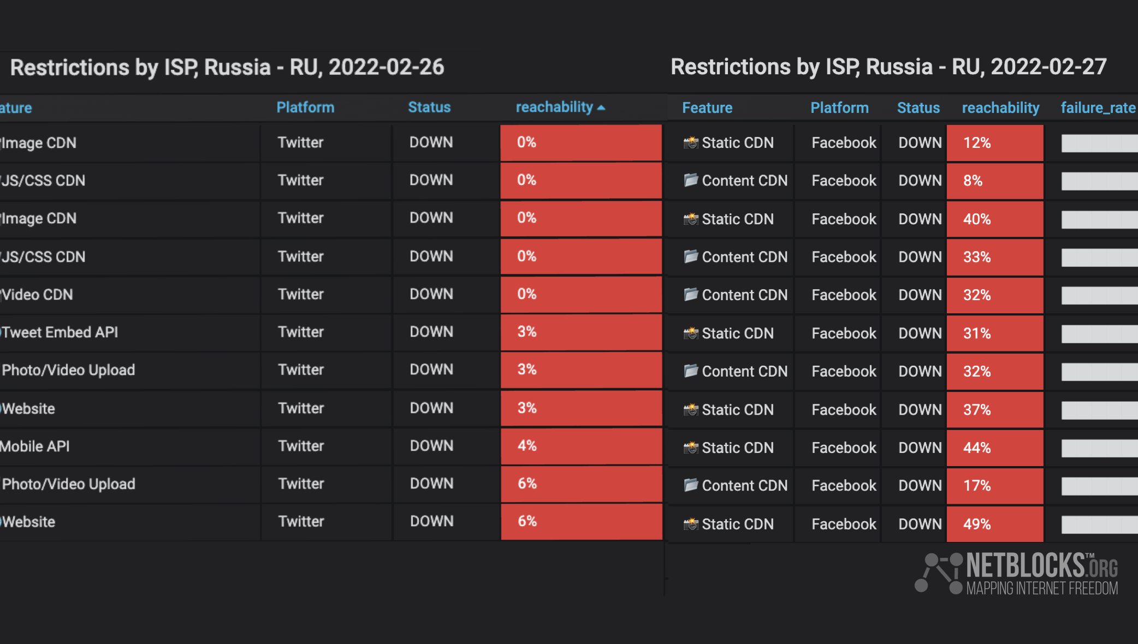Viewport: 1138px width, 644px height.
Task: Sort by Status column in the 02-26 table
Action: pos(429,108)
